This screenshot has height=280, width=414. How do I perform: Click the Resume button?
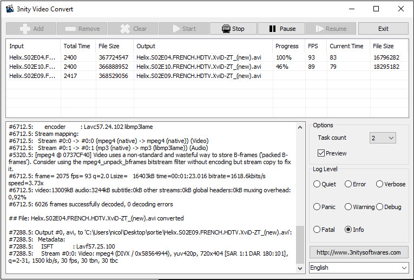coord(331,29)
